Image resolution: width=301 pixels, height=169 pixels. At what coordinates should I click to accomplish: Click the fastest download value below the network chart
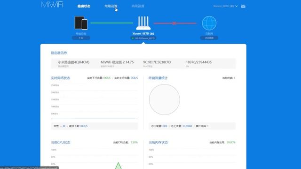84,126
